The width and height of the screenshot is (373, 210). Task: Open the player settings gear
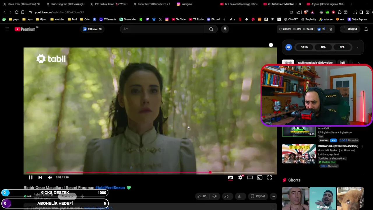coord(240,177)
